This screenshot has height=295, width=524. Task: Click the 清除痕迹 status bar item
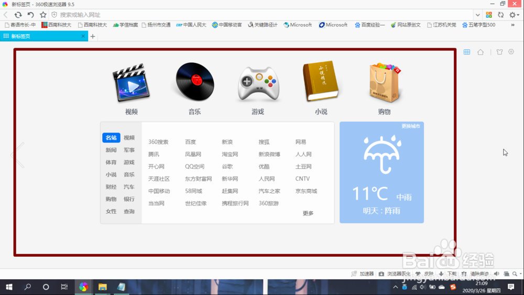pyautogui.click(x=475, y=274)
